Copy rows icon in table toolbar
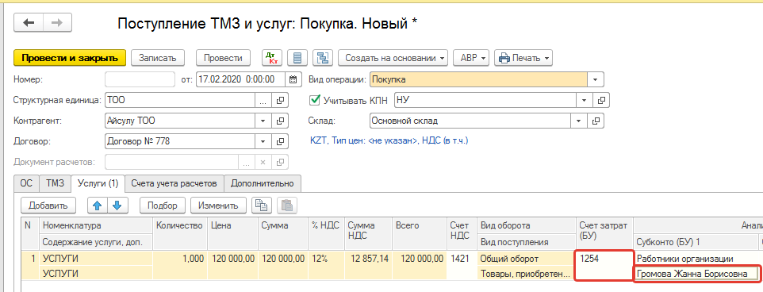This screenshot has width=763, height=292. click(x=261, y=206)
